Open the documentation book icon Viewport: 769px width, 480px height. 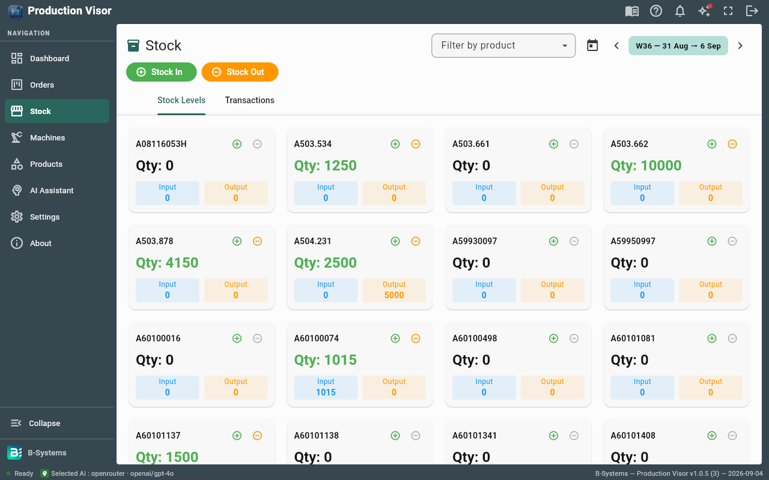[x=632, y=11]
